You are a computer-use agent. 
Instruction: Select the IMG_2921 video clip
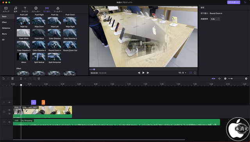coord(46,112)
